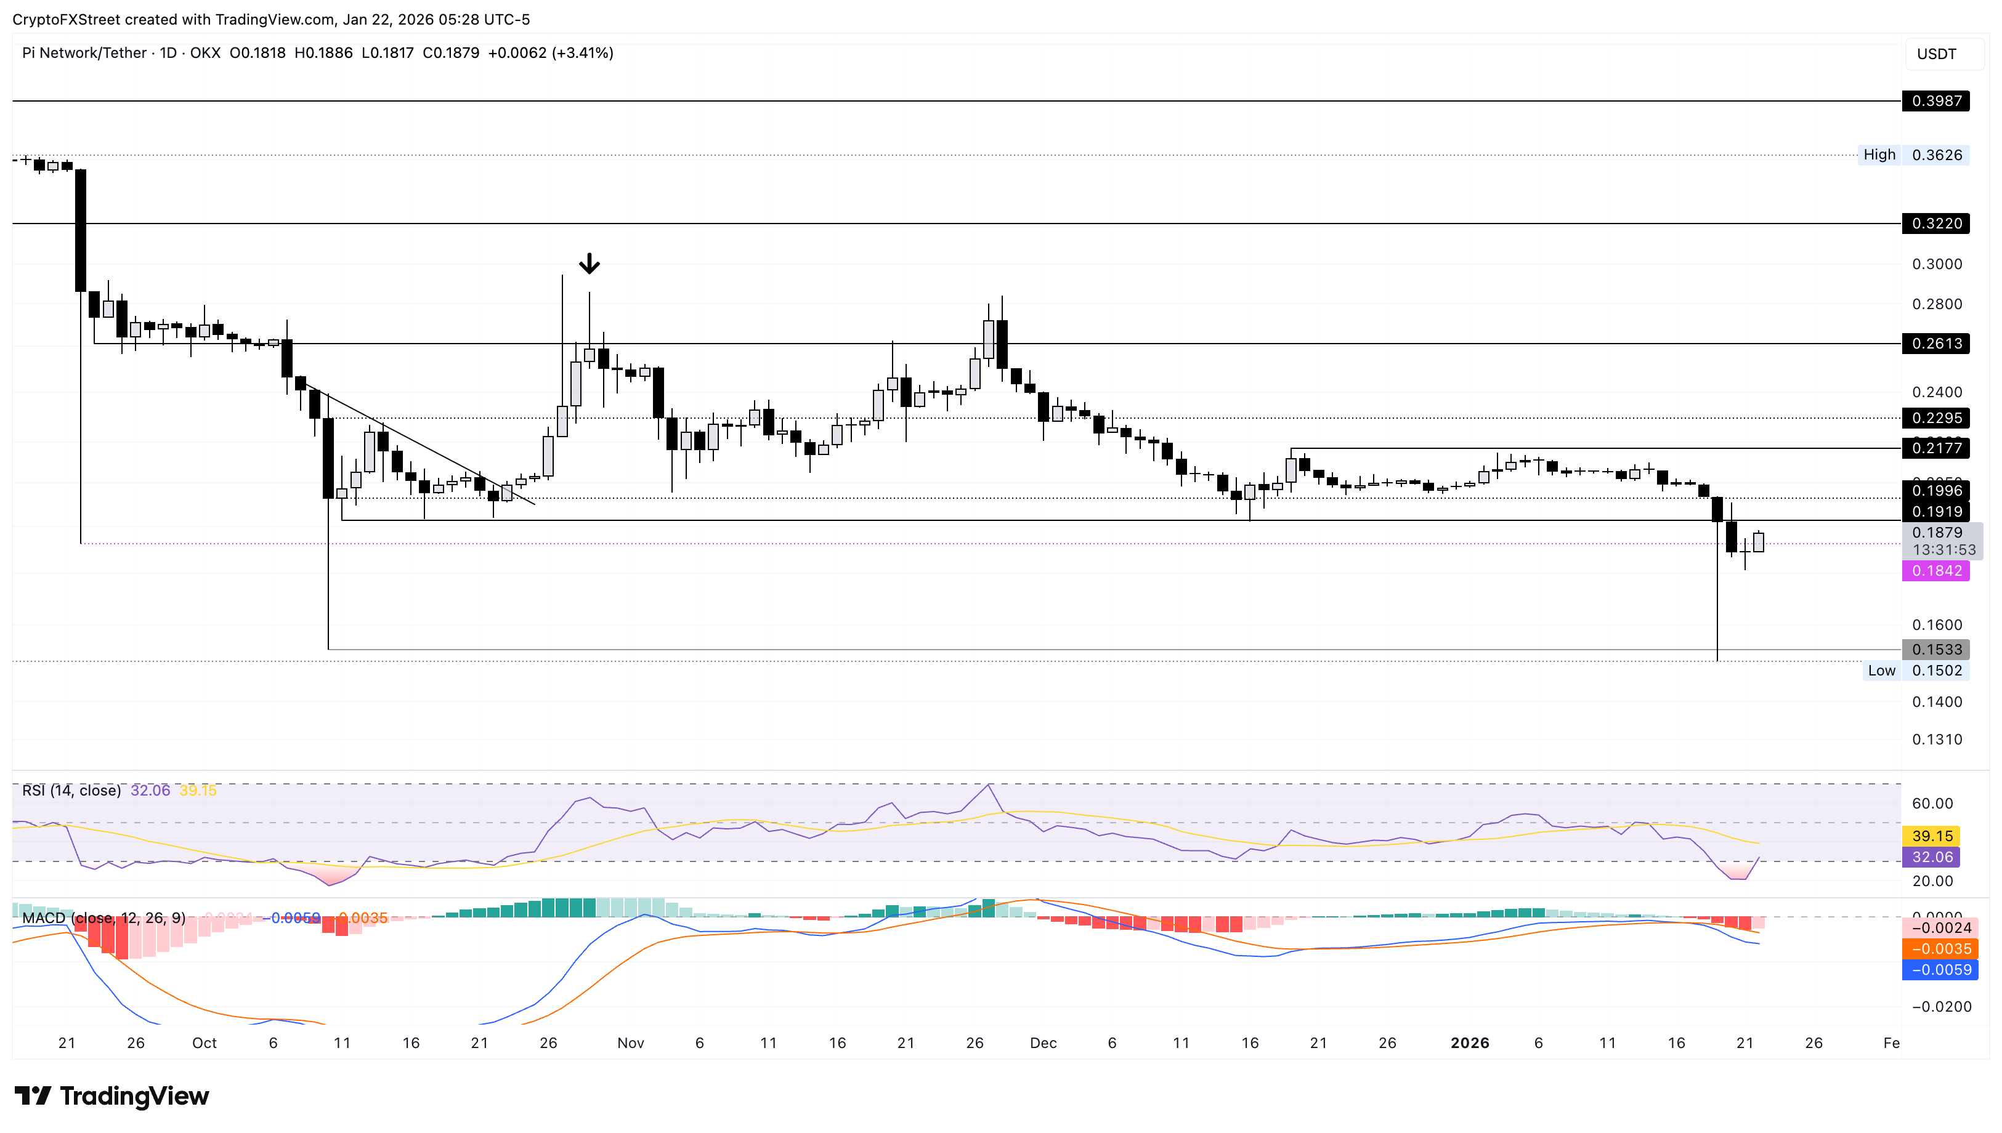Viewport: 2002px width, 1133px height.
Task: Click the purple 32.06 RSI value tag
Action: click(1931, 857)
